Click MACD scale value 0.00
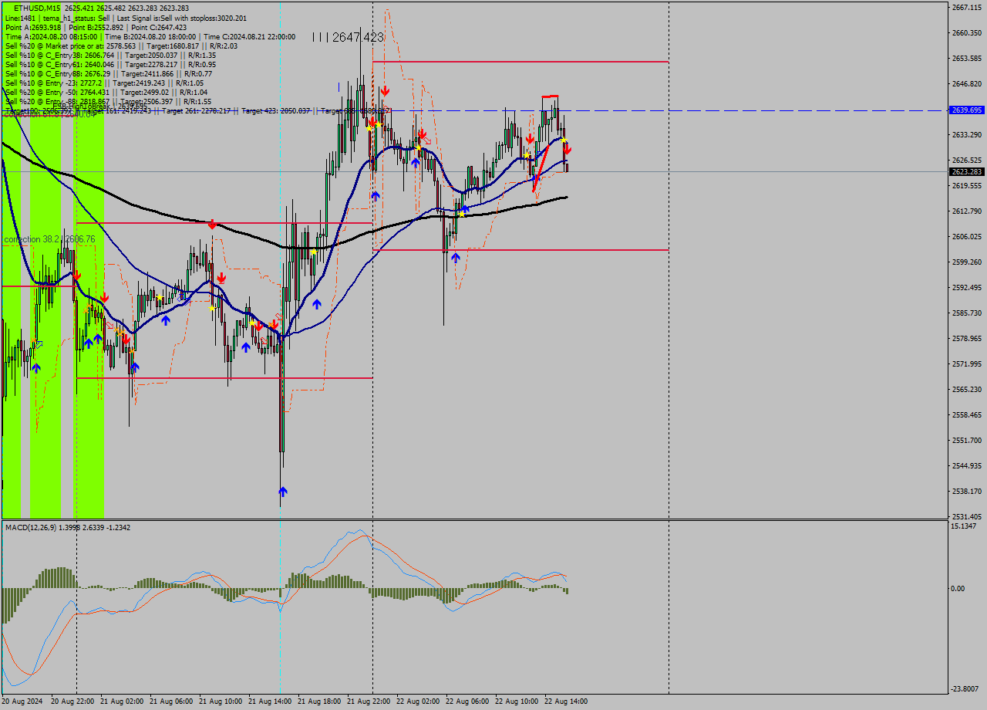This screenshot has height=710, width=987. click(957, 589)
